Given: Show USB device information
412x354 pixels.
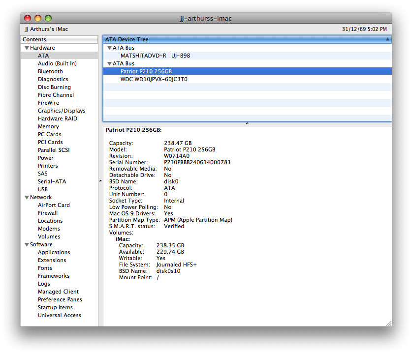Looking at the screenshot, I should tap(42, 189).
